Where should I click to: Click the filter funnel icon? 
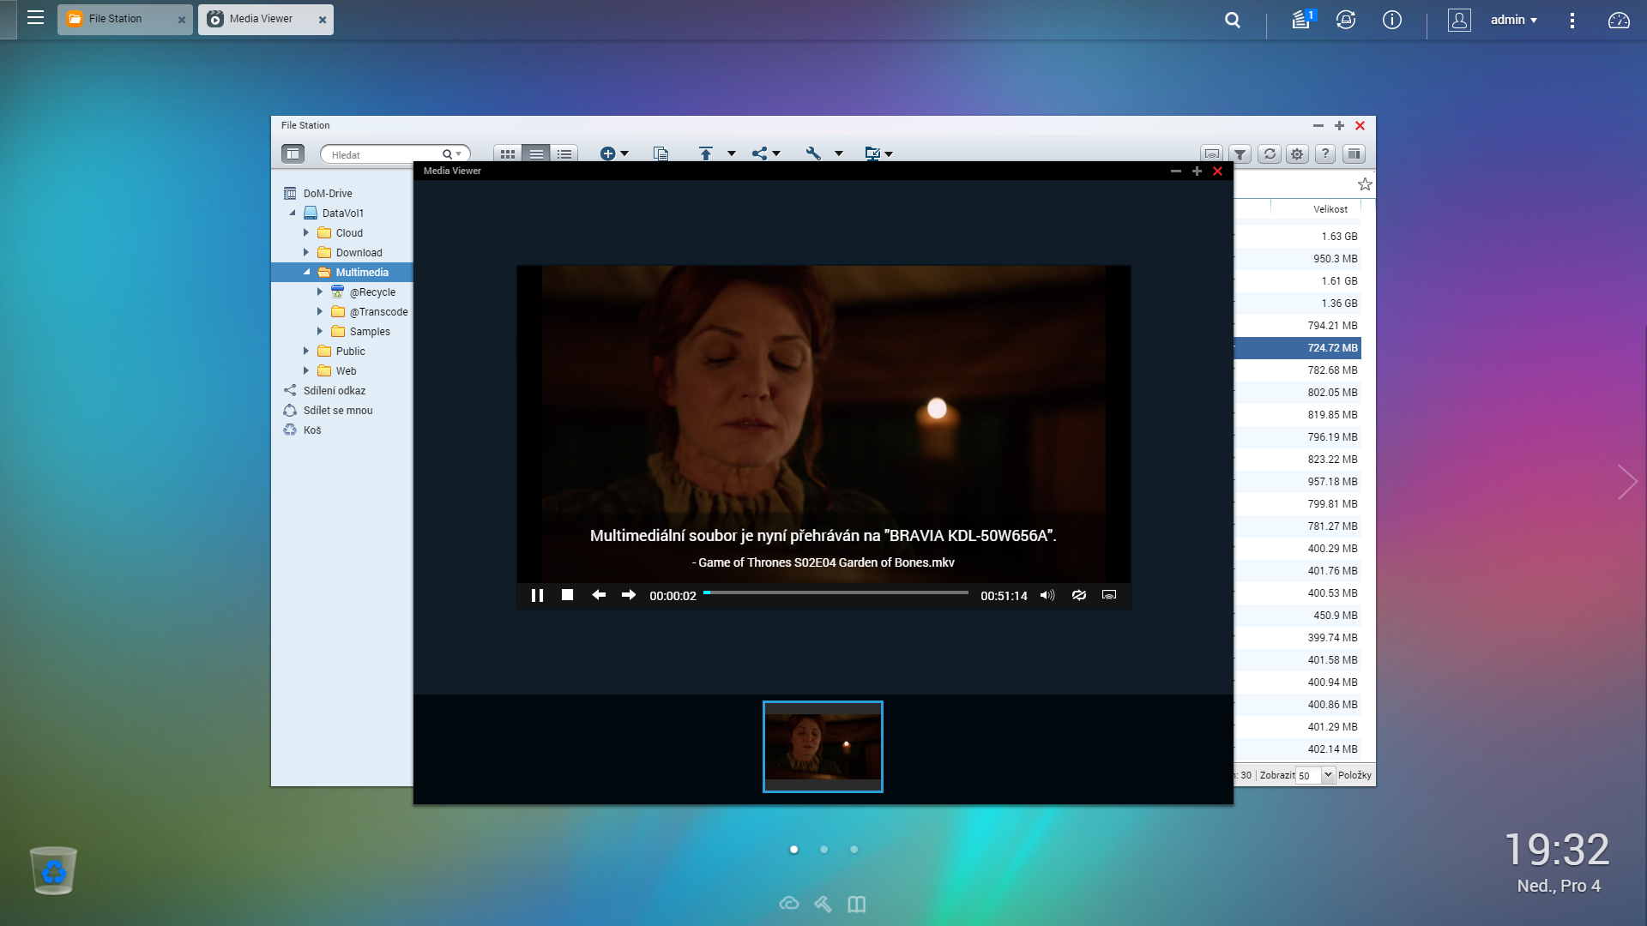tap(1240, 154)
